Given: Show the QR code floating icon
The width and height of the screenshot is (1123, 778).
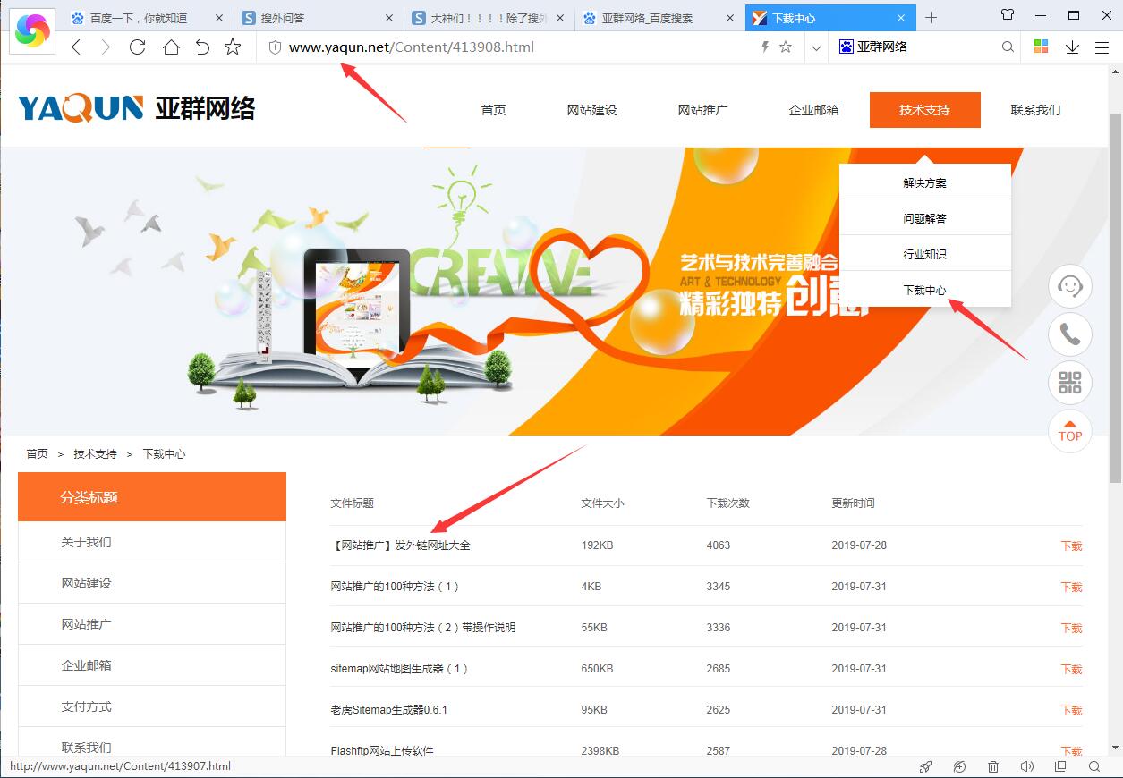Looking at the screenshot, I should [x=1069, y=383].
